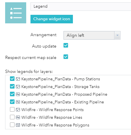The image size is (131, 135).
Task: Uncheck the Pump Stations layer checkbox
Action: (x=12, y=79)
